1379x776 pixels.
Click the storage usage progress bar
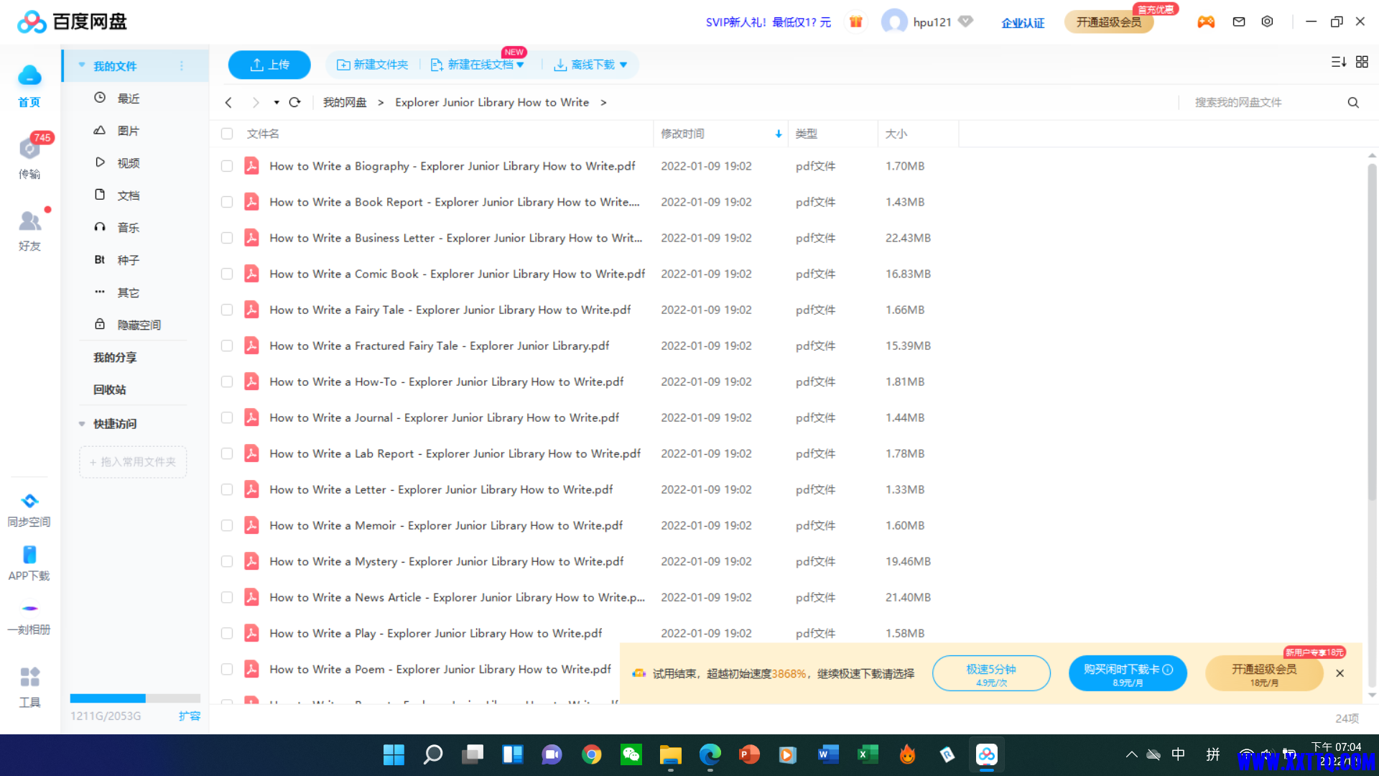pos(135,698)
